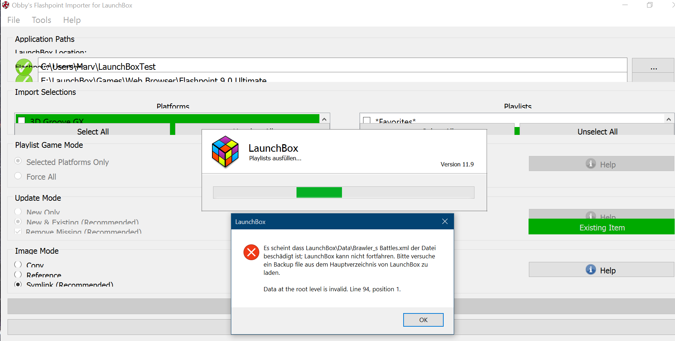Check the *Favorites* playlist checkbox
The height and width of the screenshot is (341, 675).
tap(367, 120)
